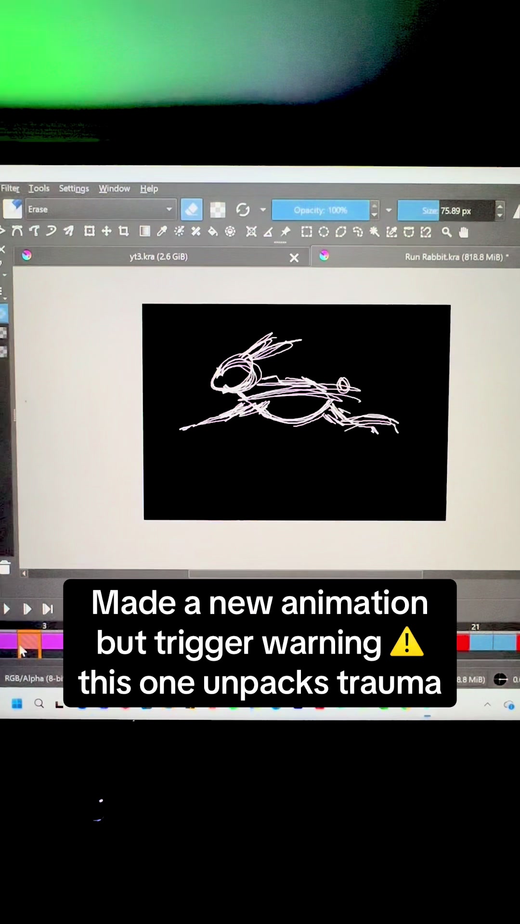Open the Tools menu
Image resolution: width=520 pixels, height=924 pixels.
pos(39,188)
